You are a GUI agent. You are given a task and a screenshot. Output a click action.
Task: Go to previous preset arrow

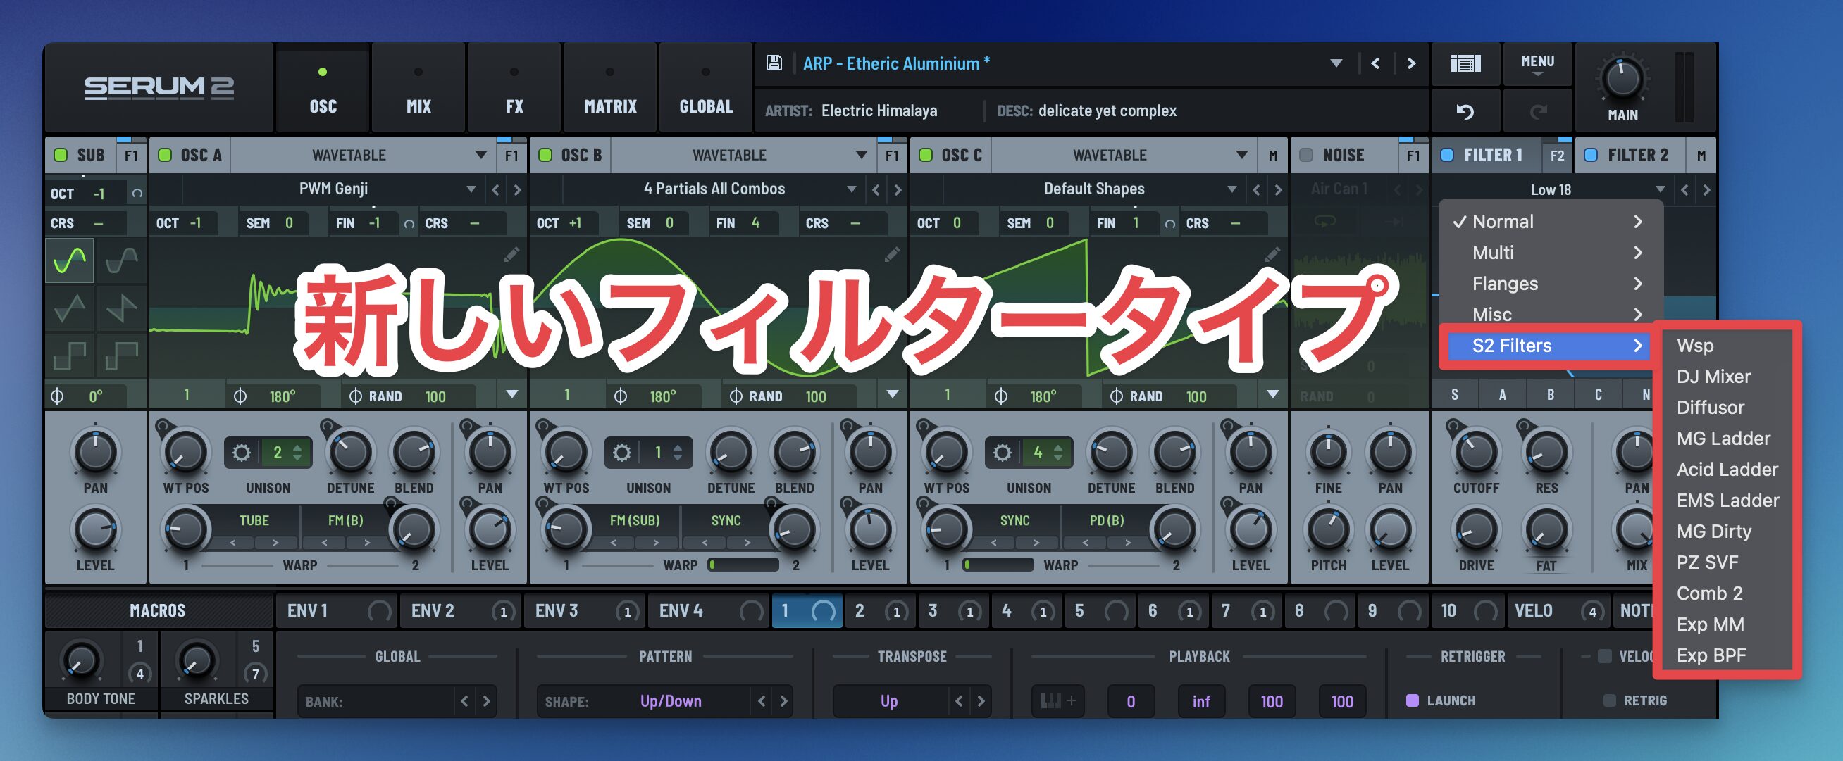coord(1375,63)
